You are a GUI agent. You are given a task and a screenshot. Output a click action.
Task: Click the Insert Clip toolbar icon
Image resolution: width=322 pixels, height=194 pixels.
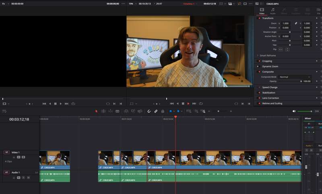[126, 111]
